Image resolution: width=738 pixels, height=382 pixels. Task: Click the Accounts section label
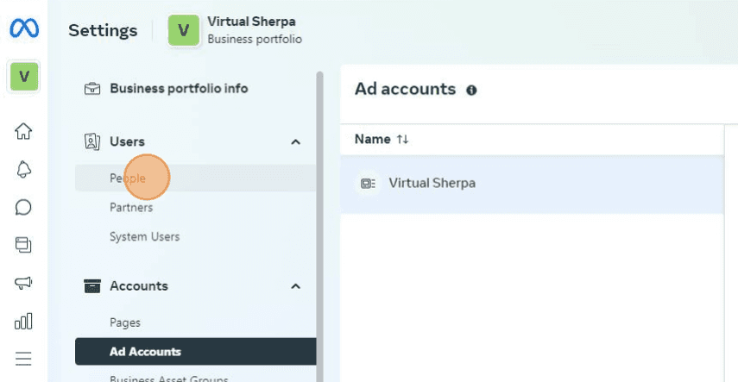point(139,286)
